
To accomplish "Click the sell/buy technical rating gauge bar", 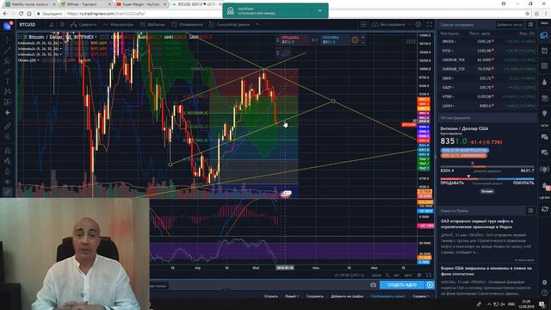I will [487, 179].
